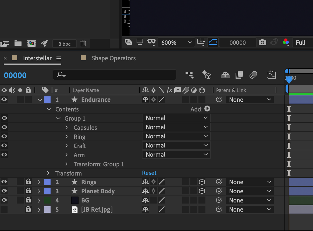Switch to the Shape Operators tab
Image resolution: width=313 pixels, height=231 pixels.
tap(113, 58)
